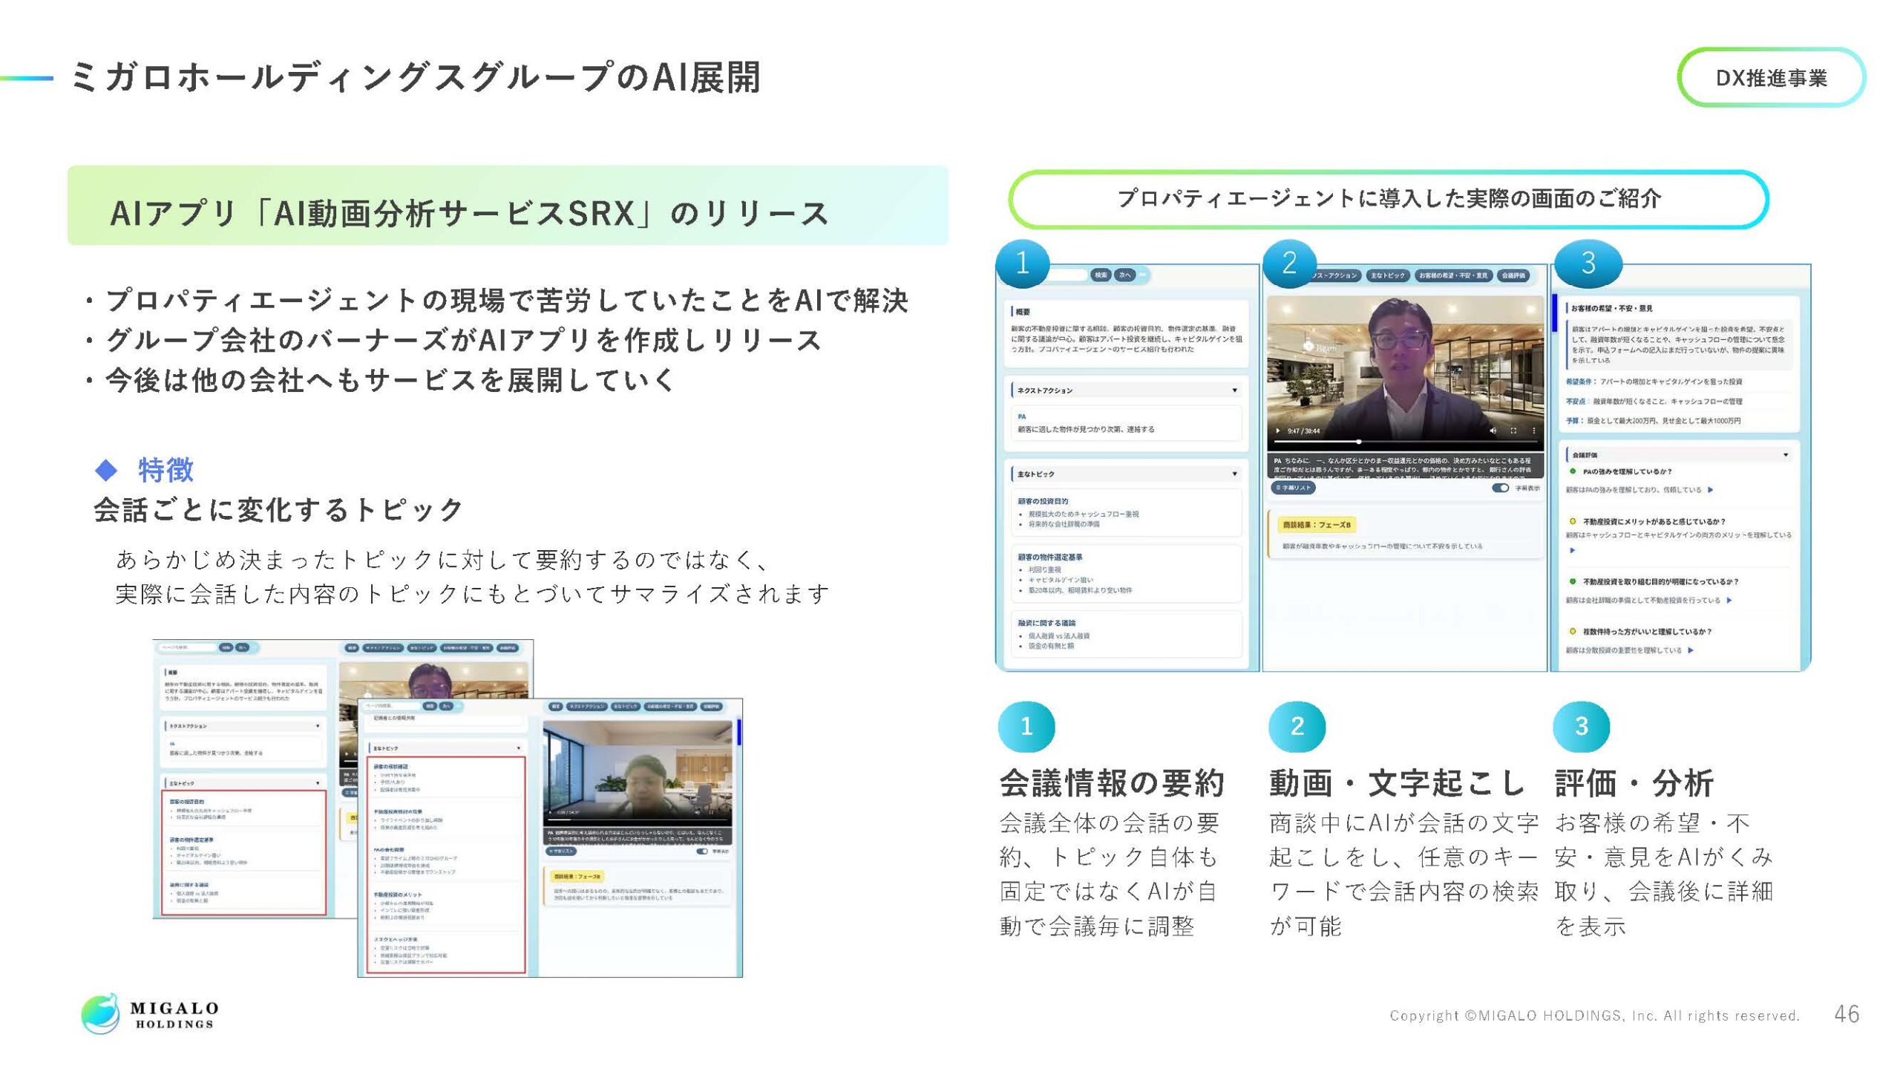Viewport: 1900px width, 1069px height.
Task: Click 字幕リスト in the woman's video screenshot
Action: point(561,851)
